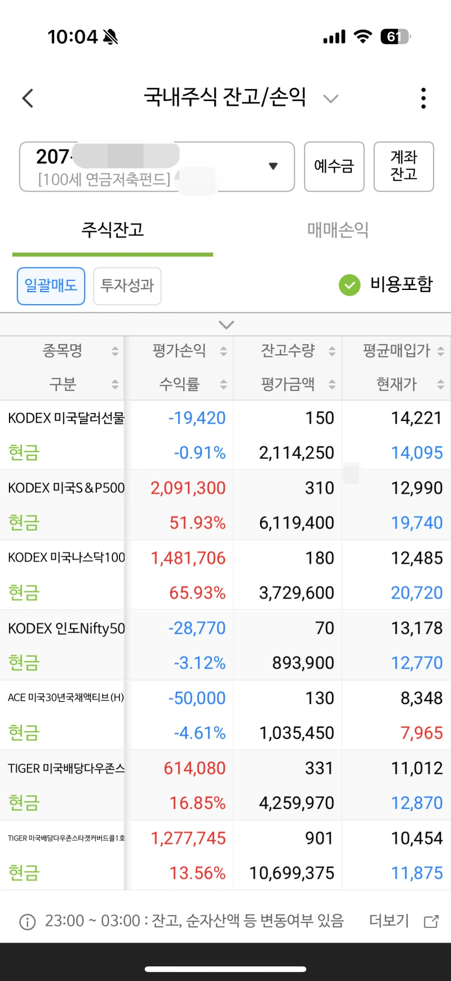Tap the 2,091,300 valuation profit value
Image resolution: width=451 pixels, height=981 pixels.
click(188, 488)
